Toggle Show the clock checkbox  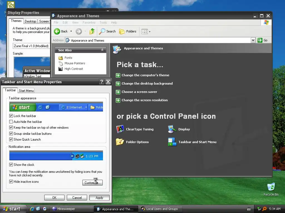coord(11,165)
